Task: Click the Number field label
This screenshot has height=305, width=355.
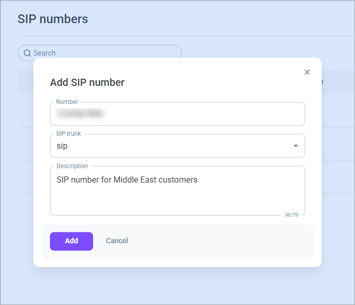Action: (67, 102)
